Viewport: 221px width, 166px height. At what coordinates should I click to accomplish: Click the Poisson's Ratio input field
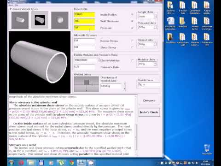pos(84,67)
